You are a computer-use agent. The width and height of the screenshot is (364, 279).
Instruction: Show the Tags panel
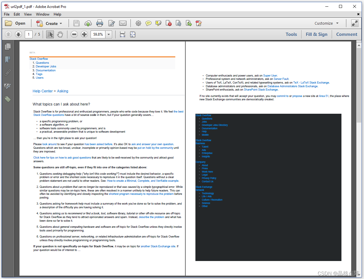tap(8, 99)
